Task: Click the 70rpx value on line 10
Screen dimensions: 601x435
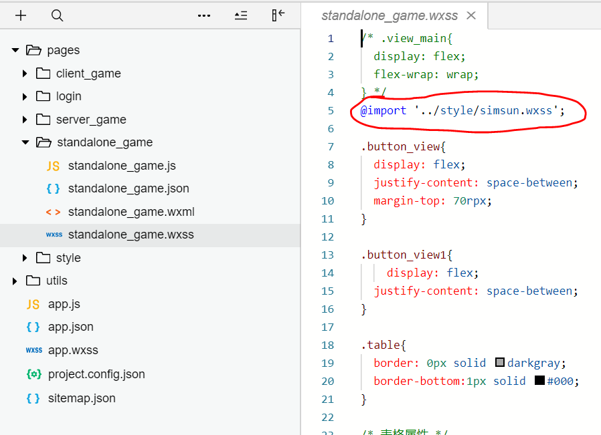Action: pyautogui.click(x=470, y=201)
